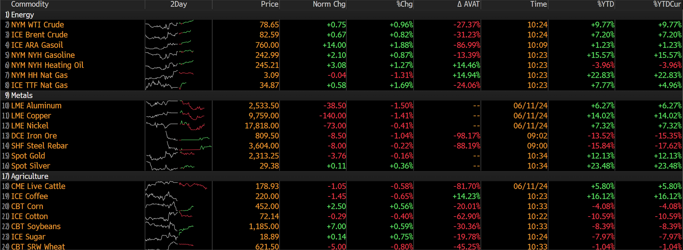
Task: Collapse the Agriculture section row
Action: 341,176
